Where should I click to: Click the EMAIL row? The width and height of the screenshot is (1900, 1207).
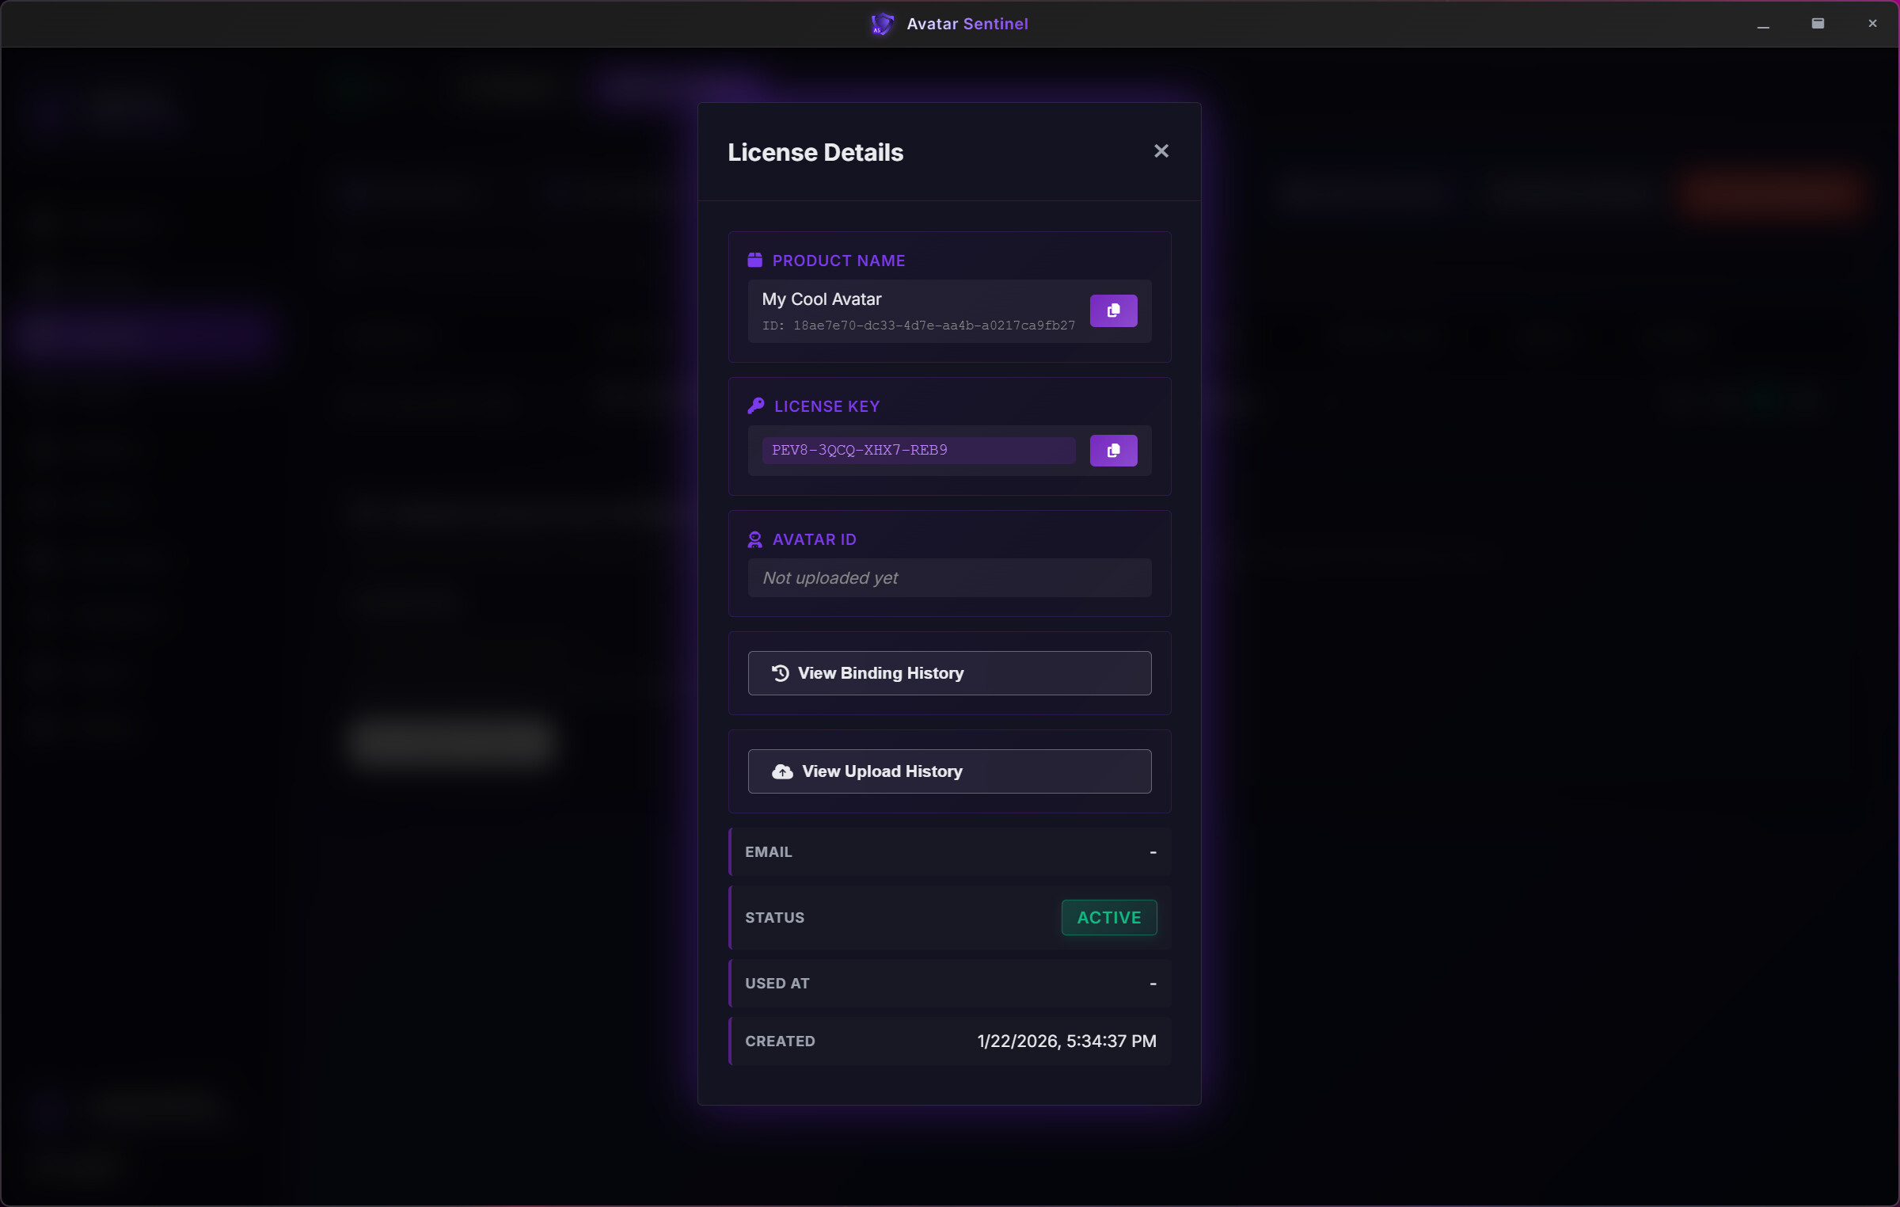(x=948, y=851)
